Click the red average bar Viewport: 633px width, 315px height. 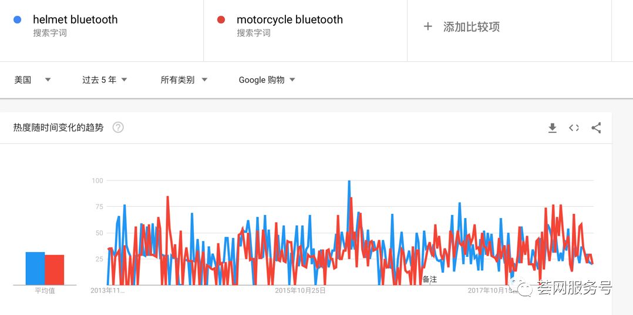coord(55,270)
